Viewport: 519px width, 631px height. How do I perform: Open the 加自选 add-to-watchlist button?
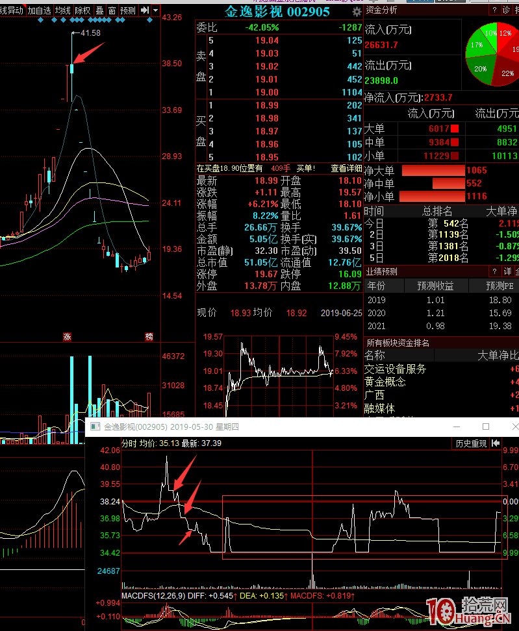(x=40, y=10)
